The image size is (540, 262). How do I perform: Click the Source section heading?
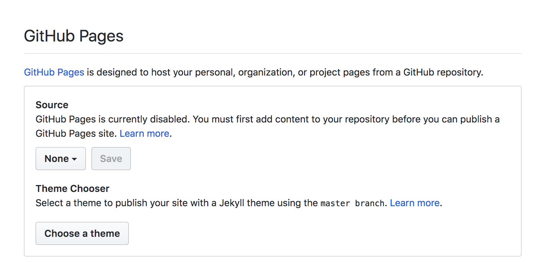(x=52, y=105)
